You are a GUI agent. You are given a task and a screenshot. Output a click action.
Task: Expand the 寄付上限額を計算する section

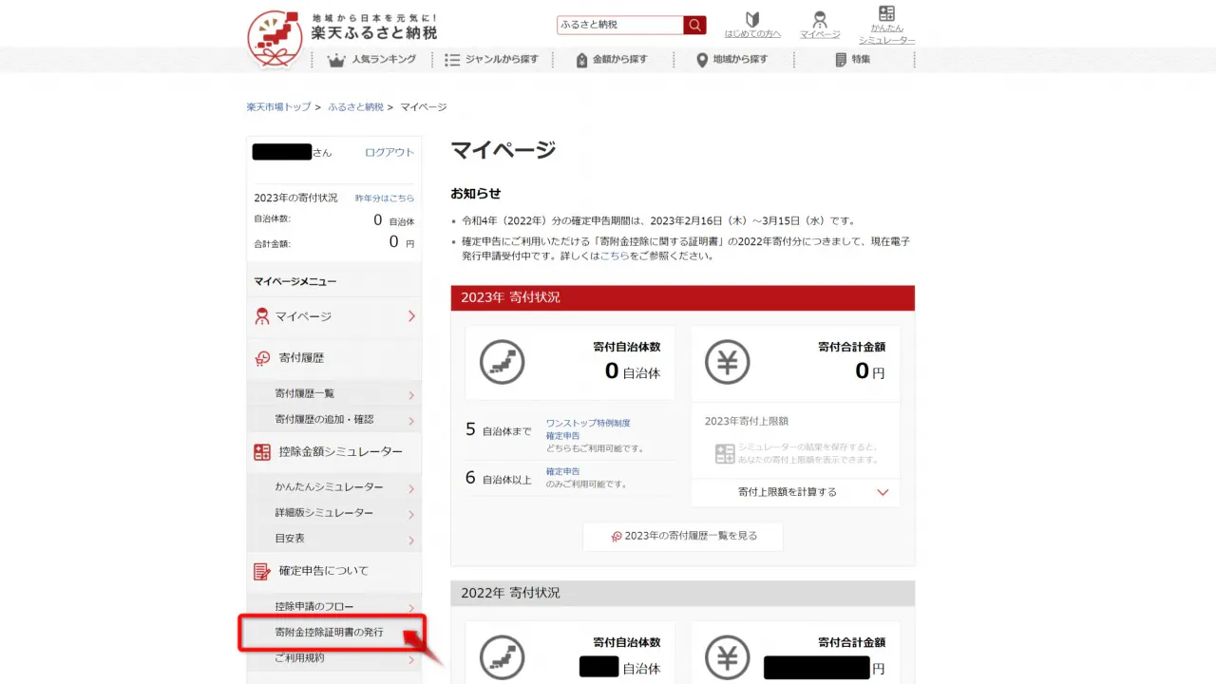[x=795, y=492]
